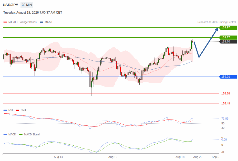Click the MA 50 legend color swatch
Viewport: 238px width, 161px height.
[42, 22]
